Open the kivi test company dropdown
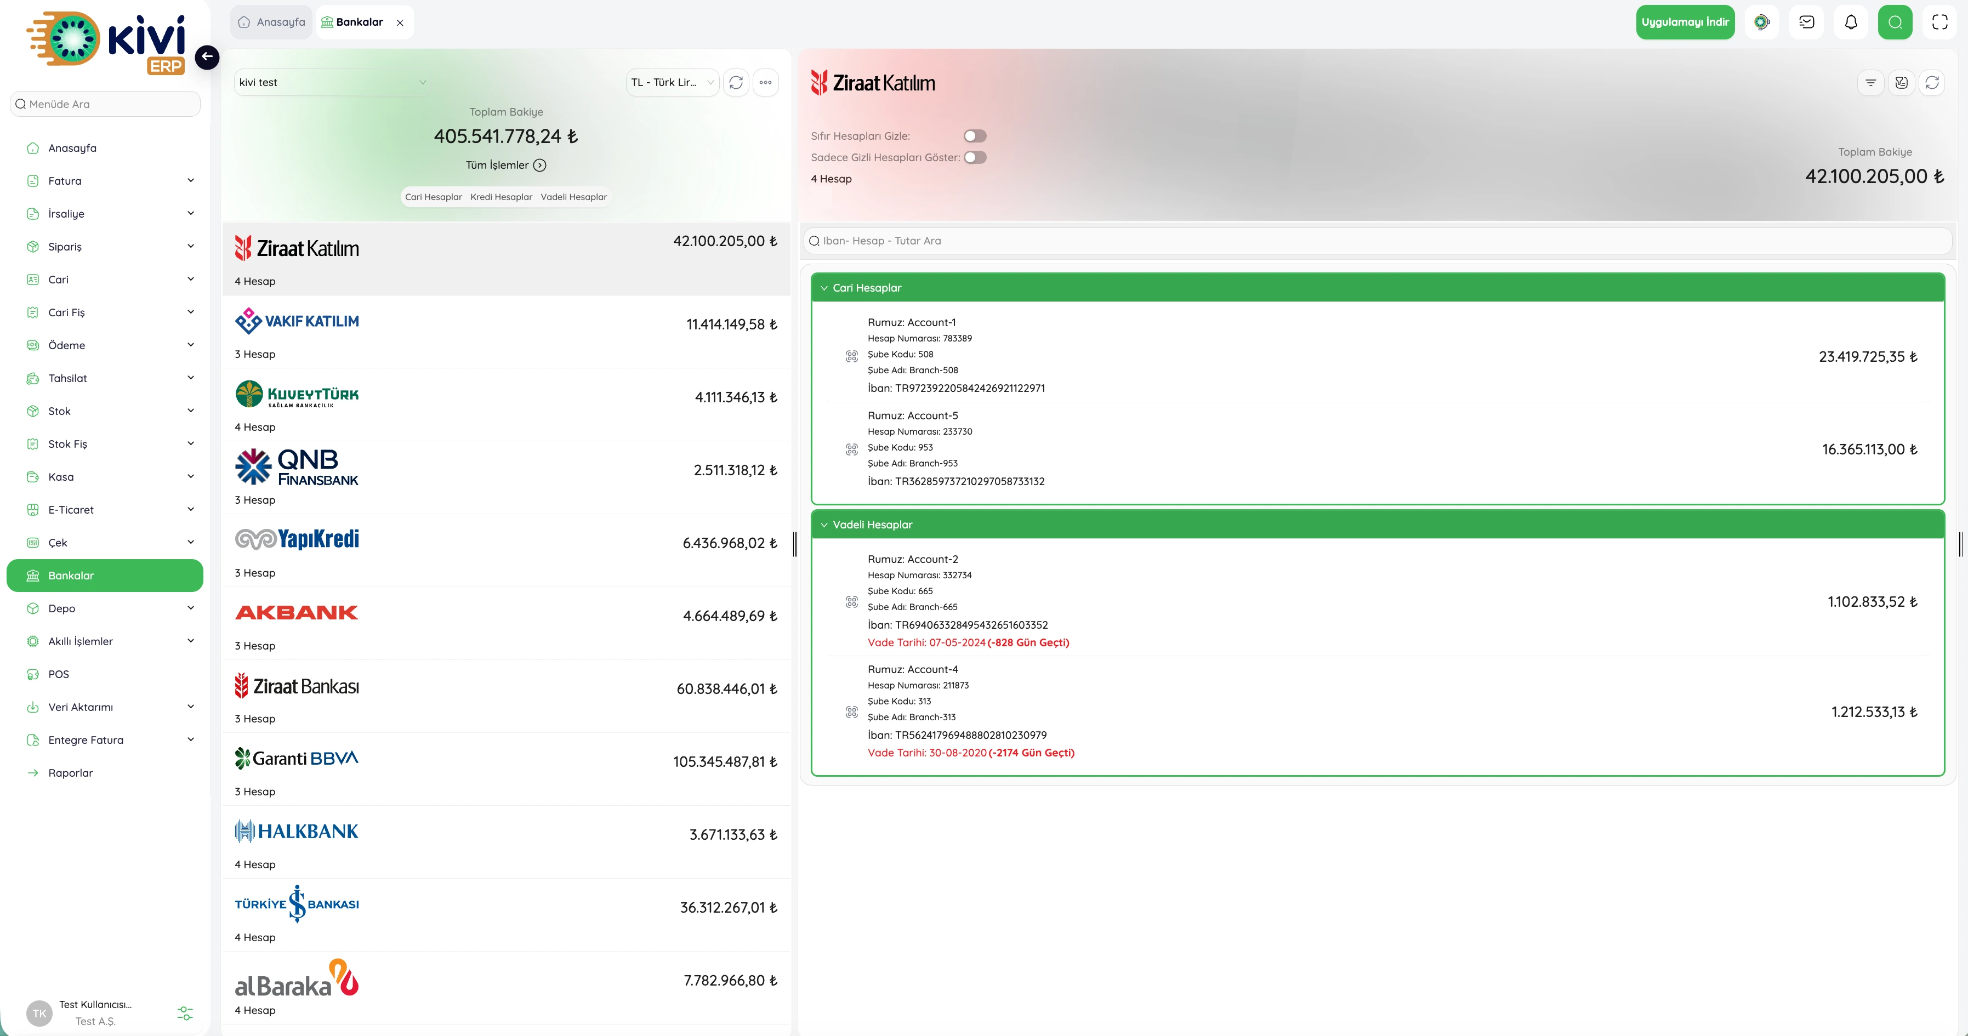 (x=333, y=83)
